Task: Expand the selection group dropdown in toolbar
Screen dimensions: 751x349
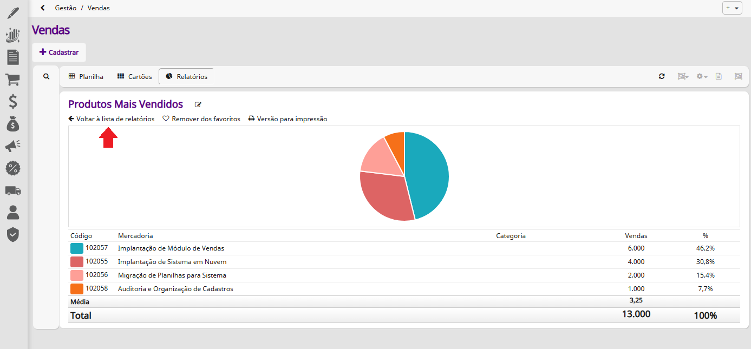Action: [x=683, y=77]
